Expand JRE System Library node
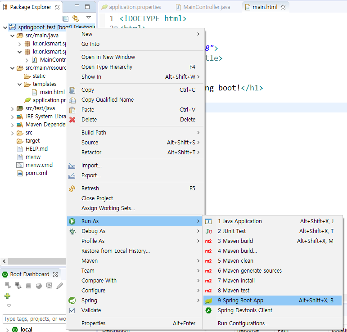This screenshot has width=347, height=332. (x=13, y=117)
